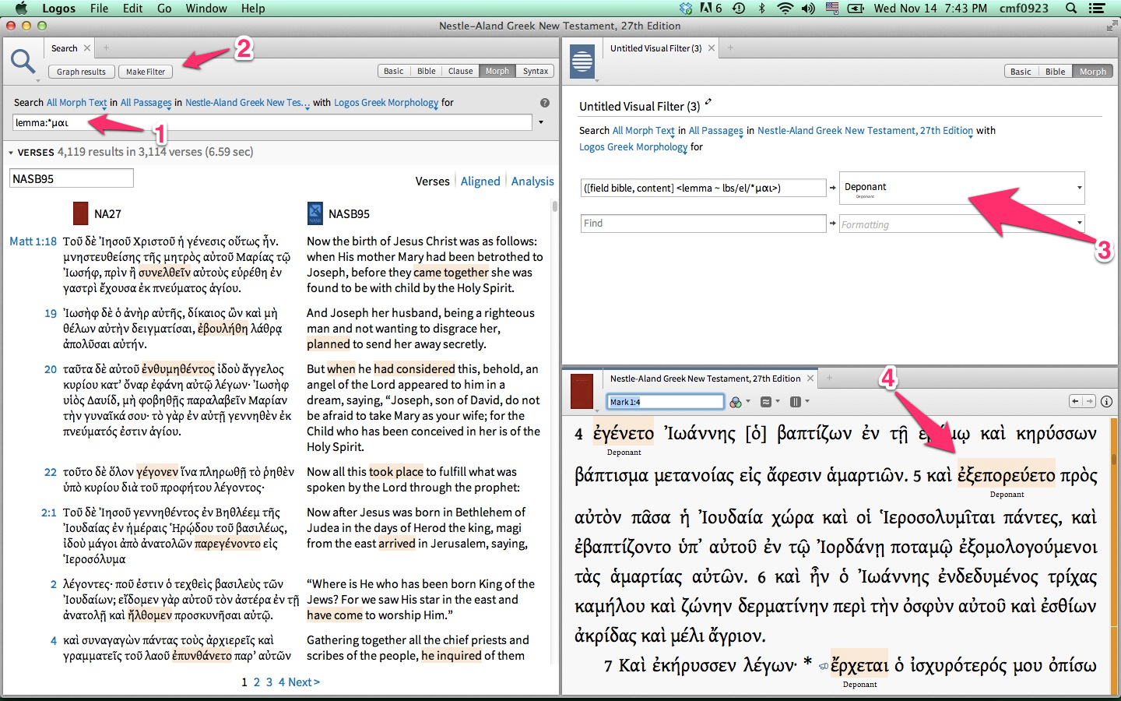Open the Edit menu

tap(133, 8)
